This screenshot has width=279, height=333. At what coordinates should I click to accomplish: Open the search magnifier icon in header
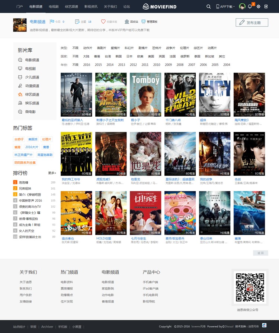[208, 7]
